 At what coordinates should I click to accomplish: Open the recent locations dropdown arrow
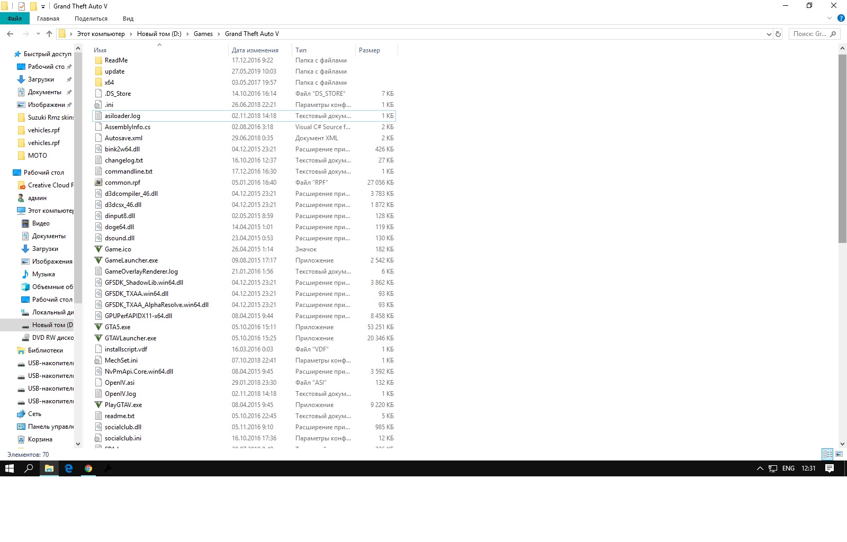click(x=38, y=34)
